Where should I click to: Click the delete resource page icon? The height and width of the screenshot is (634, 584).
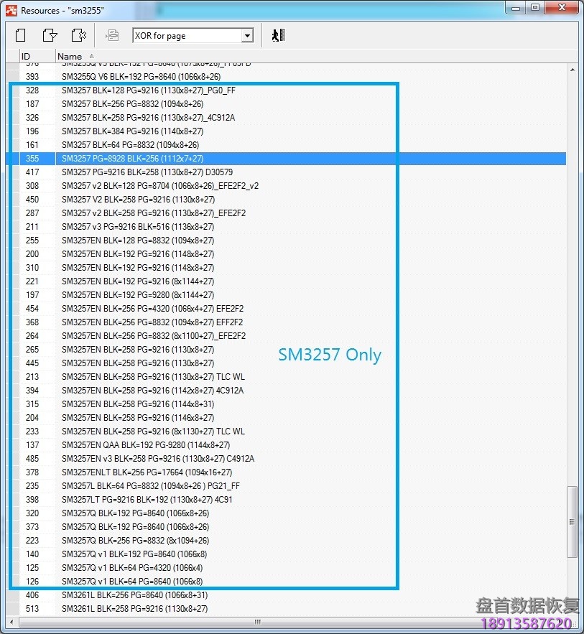click(x=78, y=35)
